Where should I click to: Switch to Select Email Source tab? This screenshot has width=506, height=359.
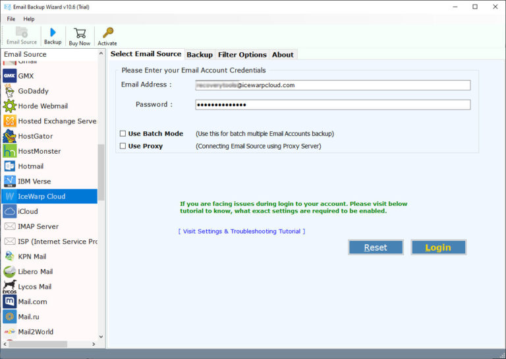click(x=146, y=54)
